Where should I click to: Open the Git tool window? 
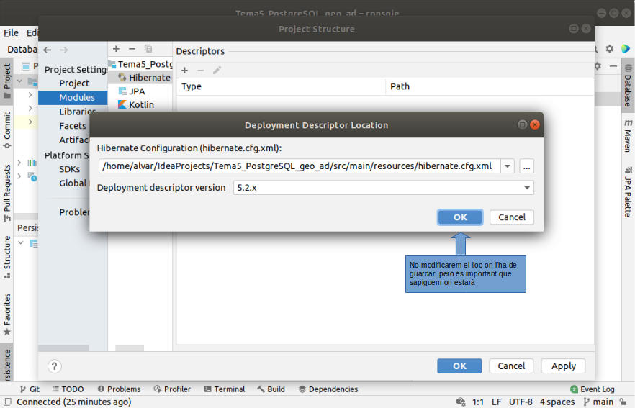click(x=30, y=389)
